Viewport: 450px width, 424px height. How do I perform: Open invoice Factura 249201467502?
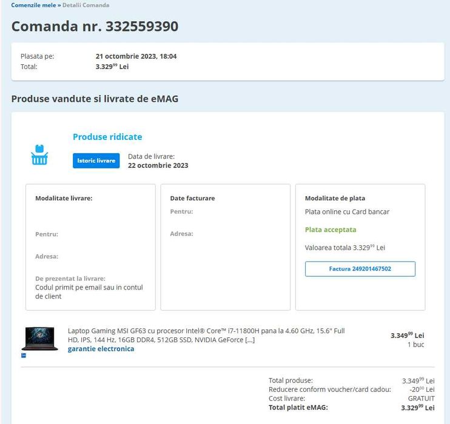(360, 269)
